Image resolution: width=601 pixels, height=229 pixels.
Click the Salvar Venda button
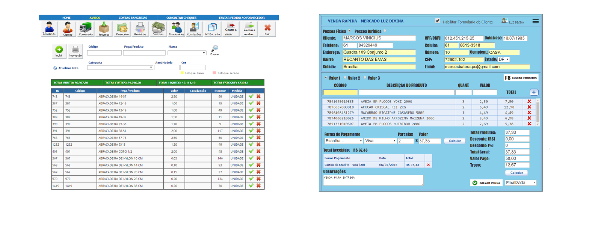[486, 183]
